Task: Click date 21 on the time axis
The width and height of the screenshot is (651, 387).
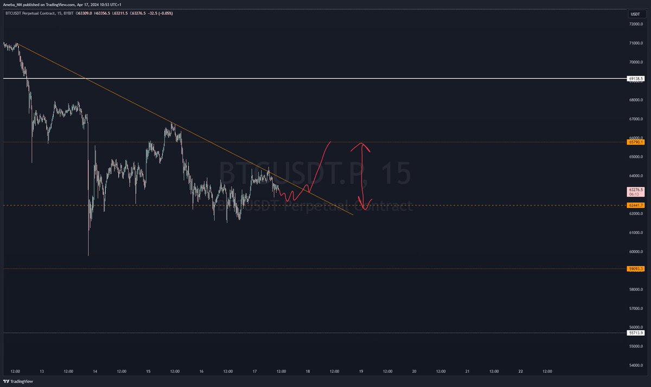Action: pyautogui.click(x=467, y=372)
